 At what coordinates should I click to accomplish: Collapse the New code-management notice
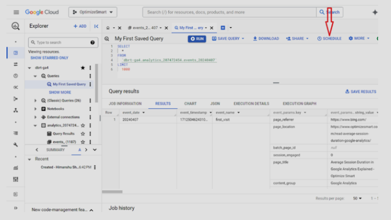tap(92, 210)
